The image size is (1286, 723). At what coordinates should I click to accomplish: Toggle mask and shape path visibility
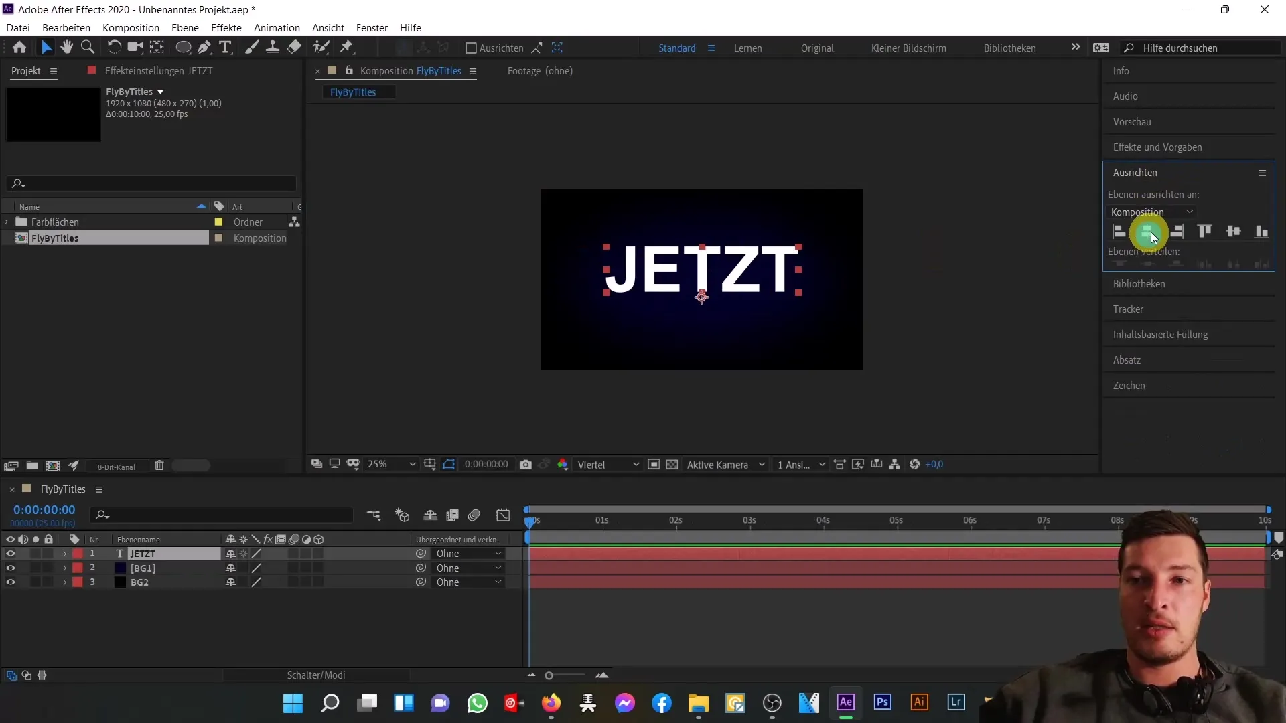[x=449, y=465]
